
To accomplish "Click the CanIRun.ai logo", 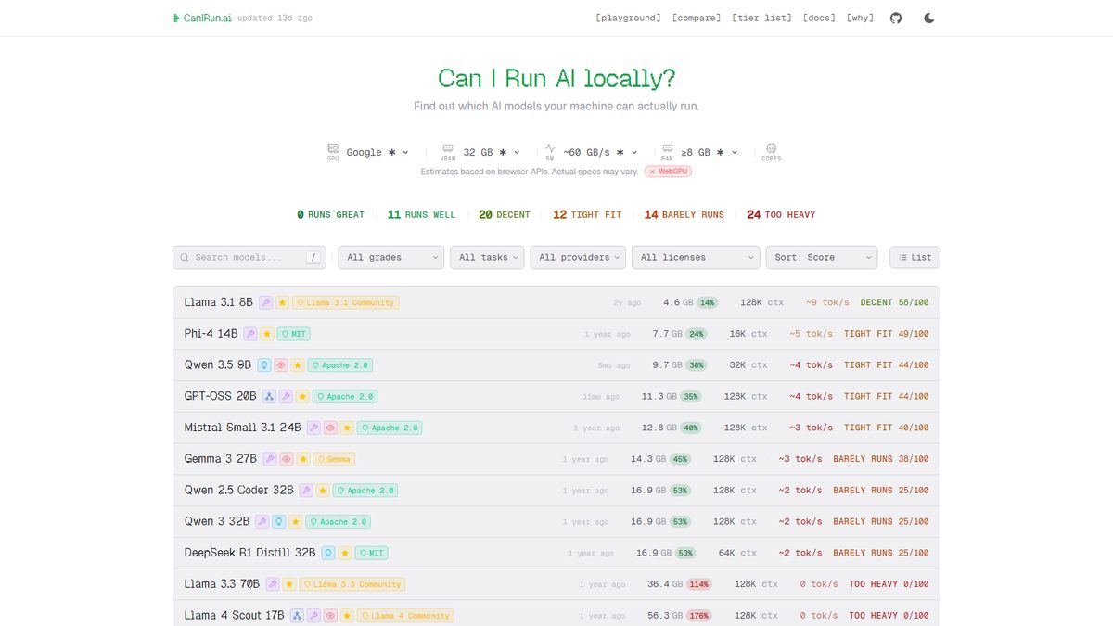I will (202, 18).
